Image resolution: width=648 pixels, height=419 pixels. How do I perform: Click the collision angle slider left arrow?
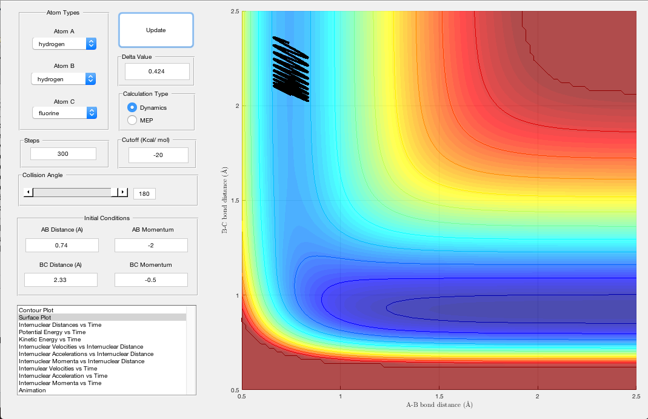(x=28, y=192)
